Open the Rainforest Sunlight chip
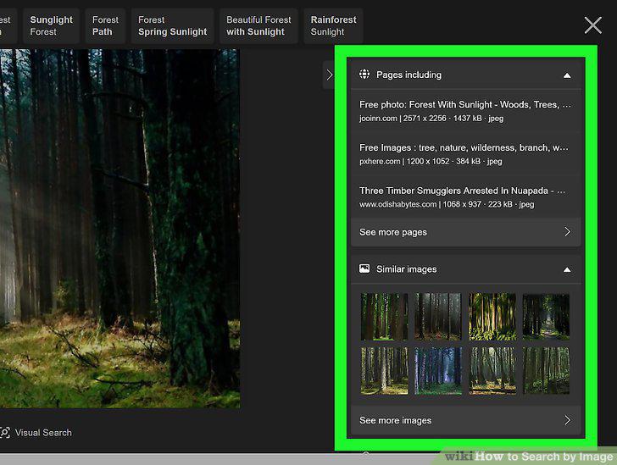Screen dimensions: 617x465 (x=333, y=25)
